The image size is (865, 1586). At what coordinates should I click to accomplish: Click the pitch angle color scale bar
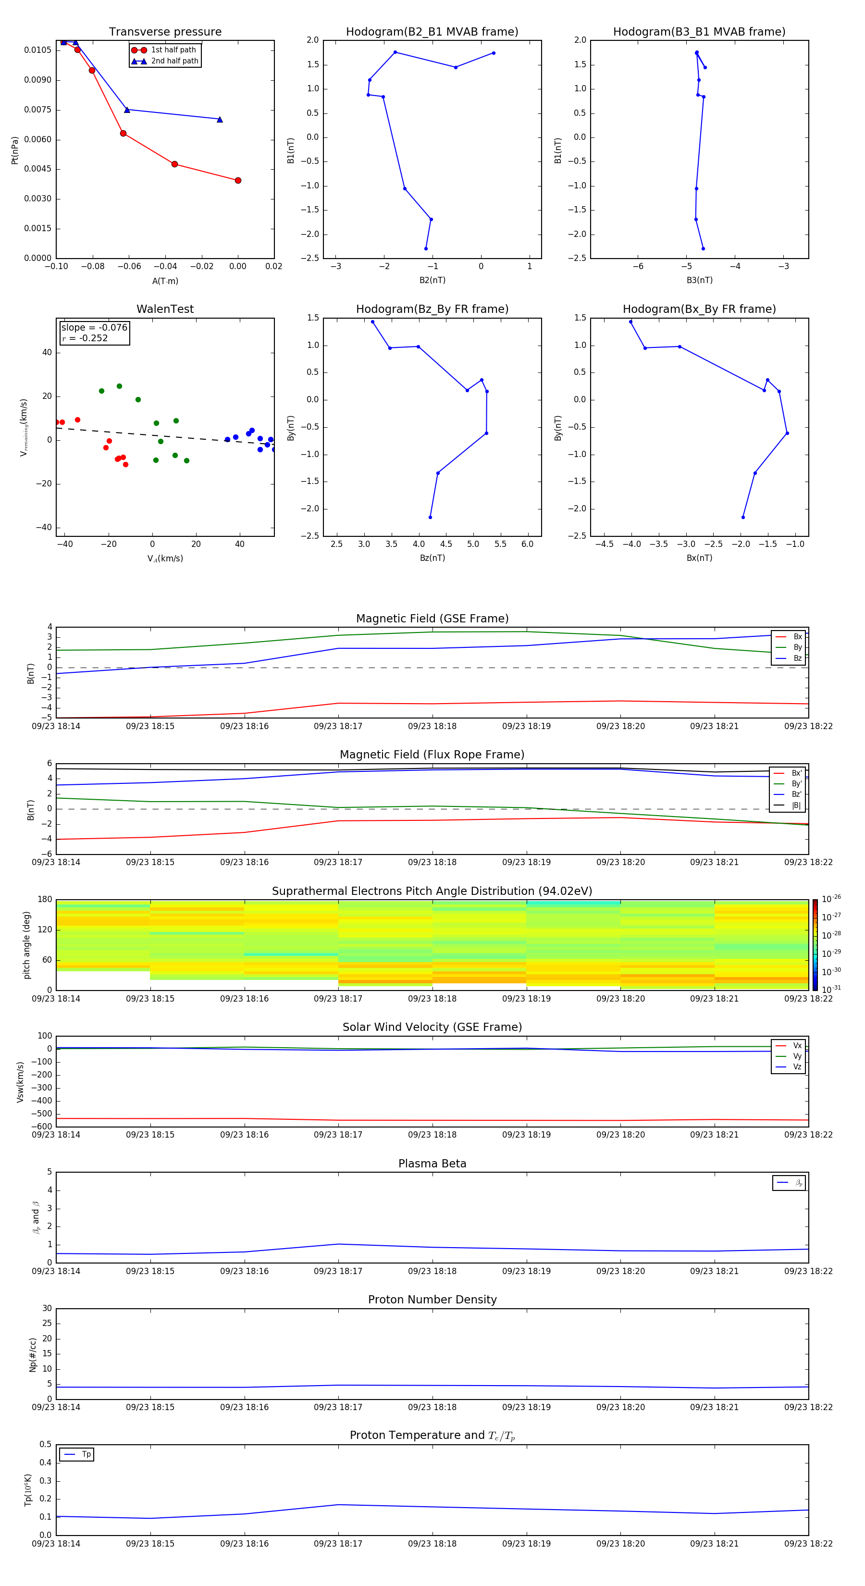click(x=815, y=945)
